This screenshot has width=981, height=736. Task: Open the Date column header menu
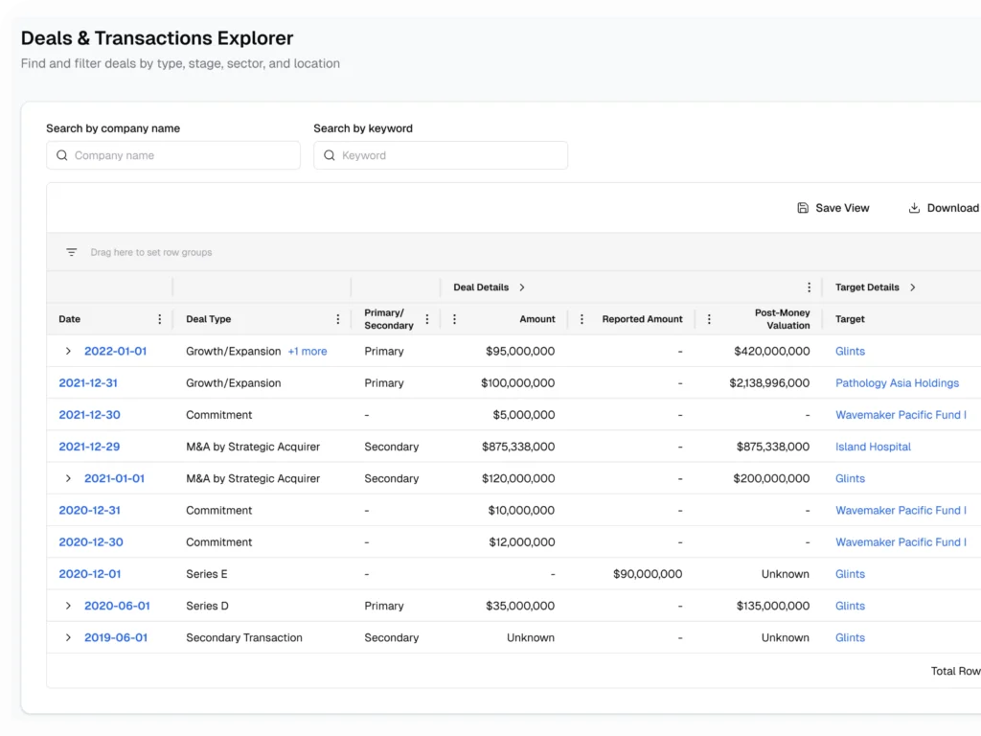160,318
